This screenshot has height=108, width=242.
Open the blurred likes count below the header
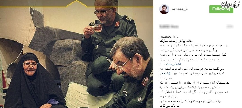coord(169,27)
